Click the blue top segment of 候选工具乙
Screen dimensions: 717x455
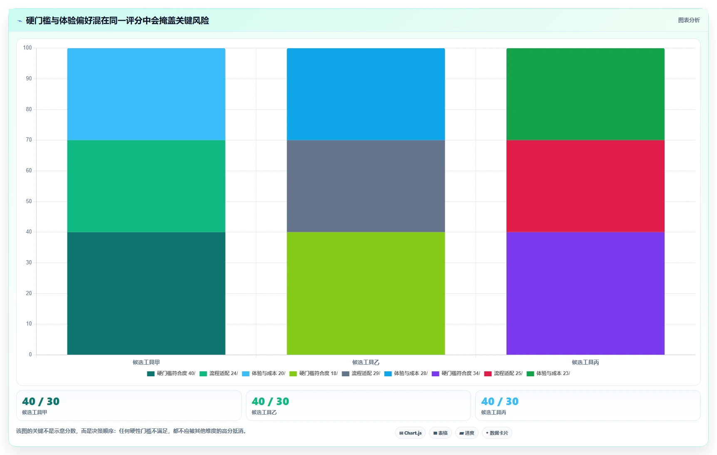point(366,94)
